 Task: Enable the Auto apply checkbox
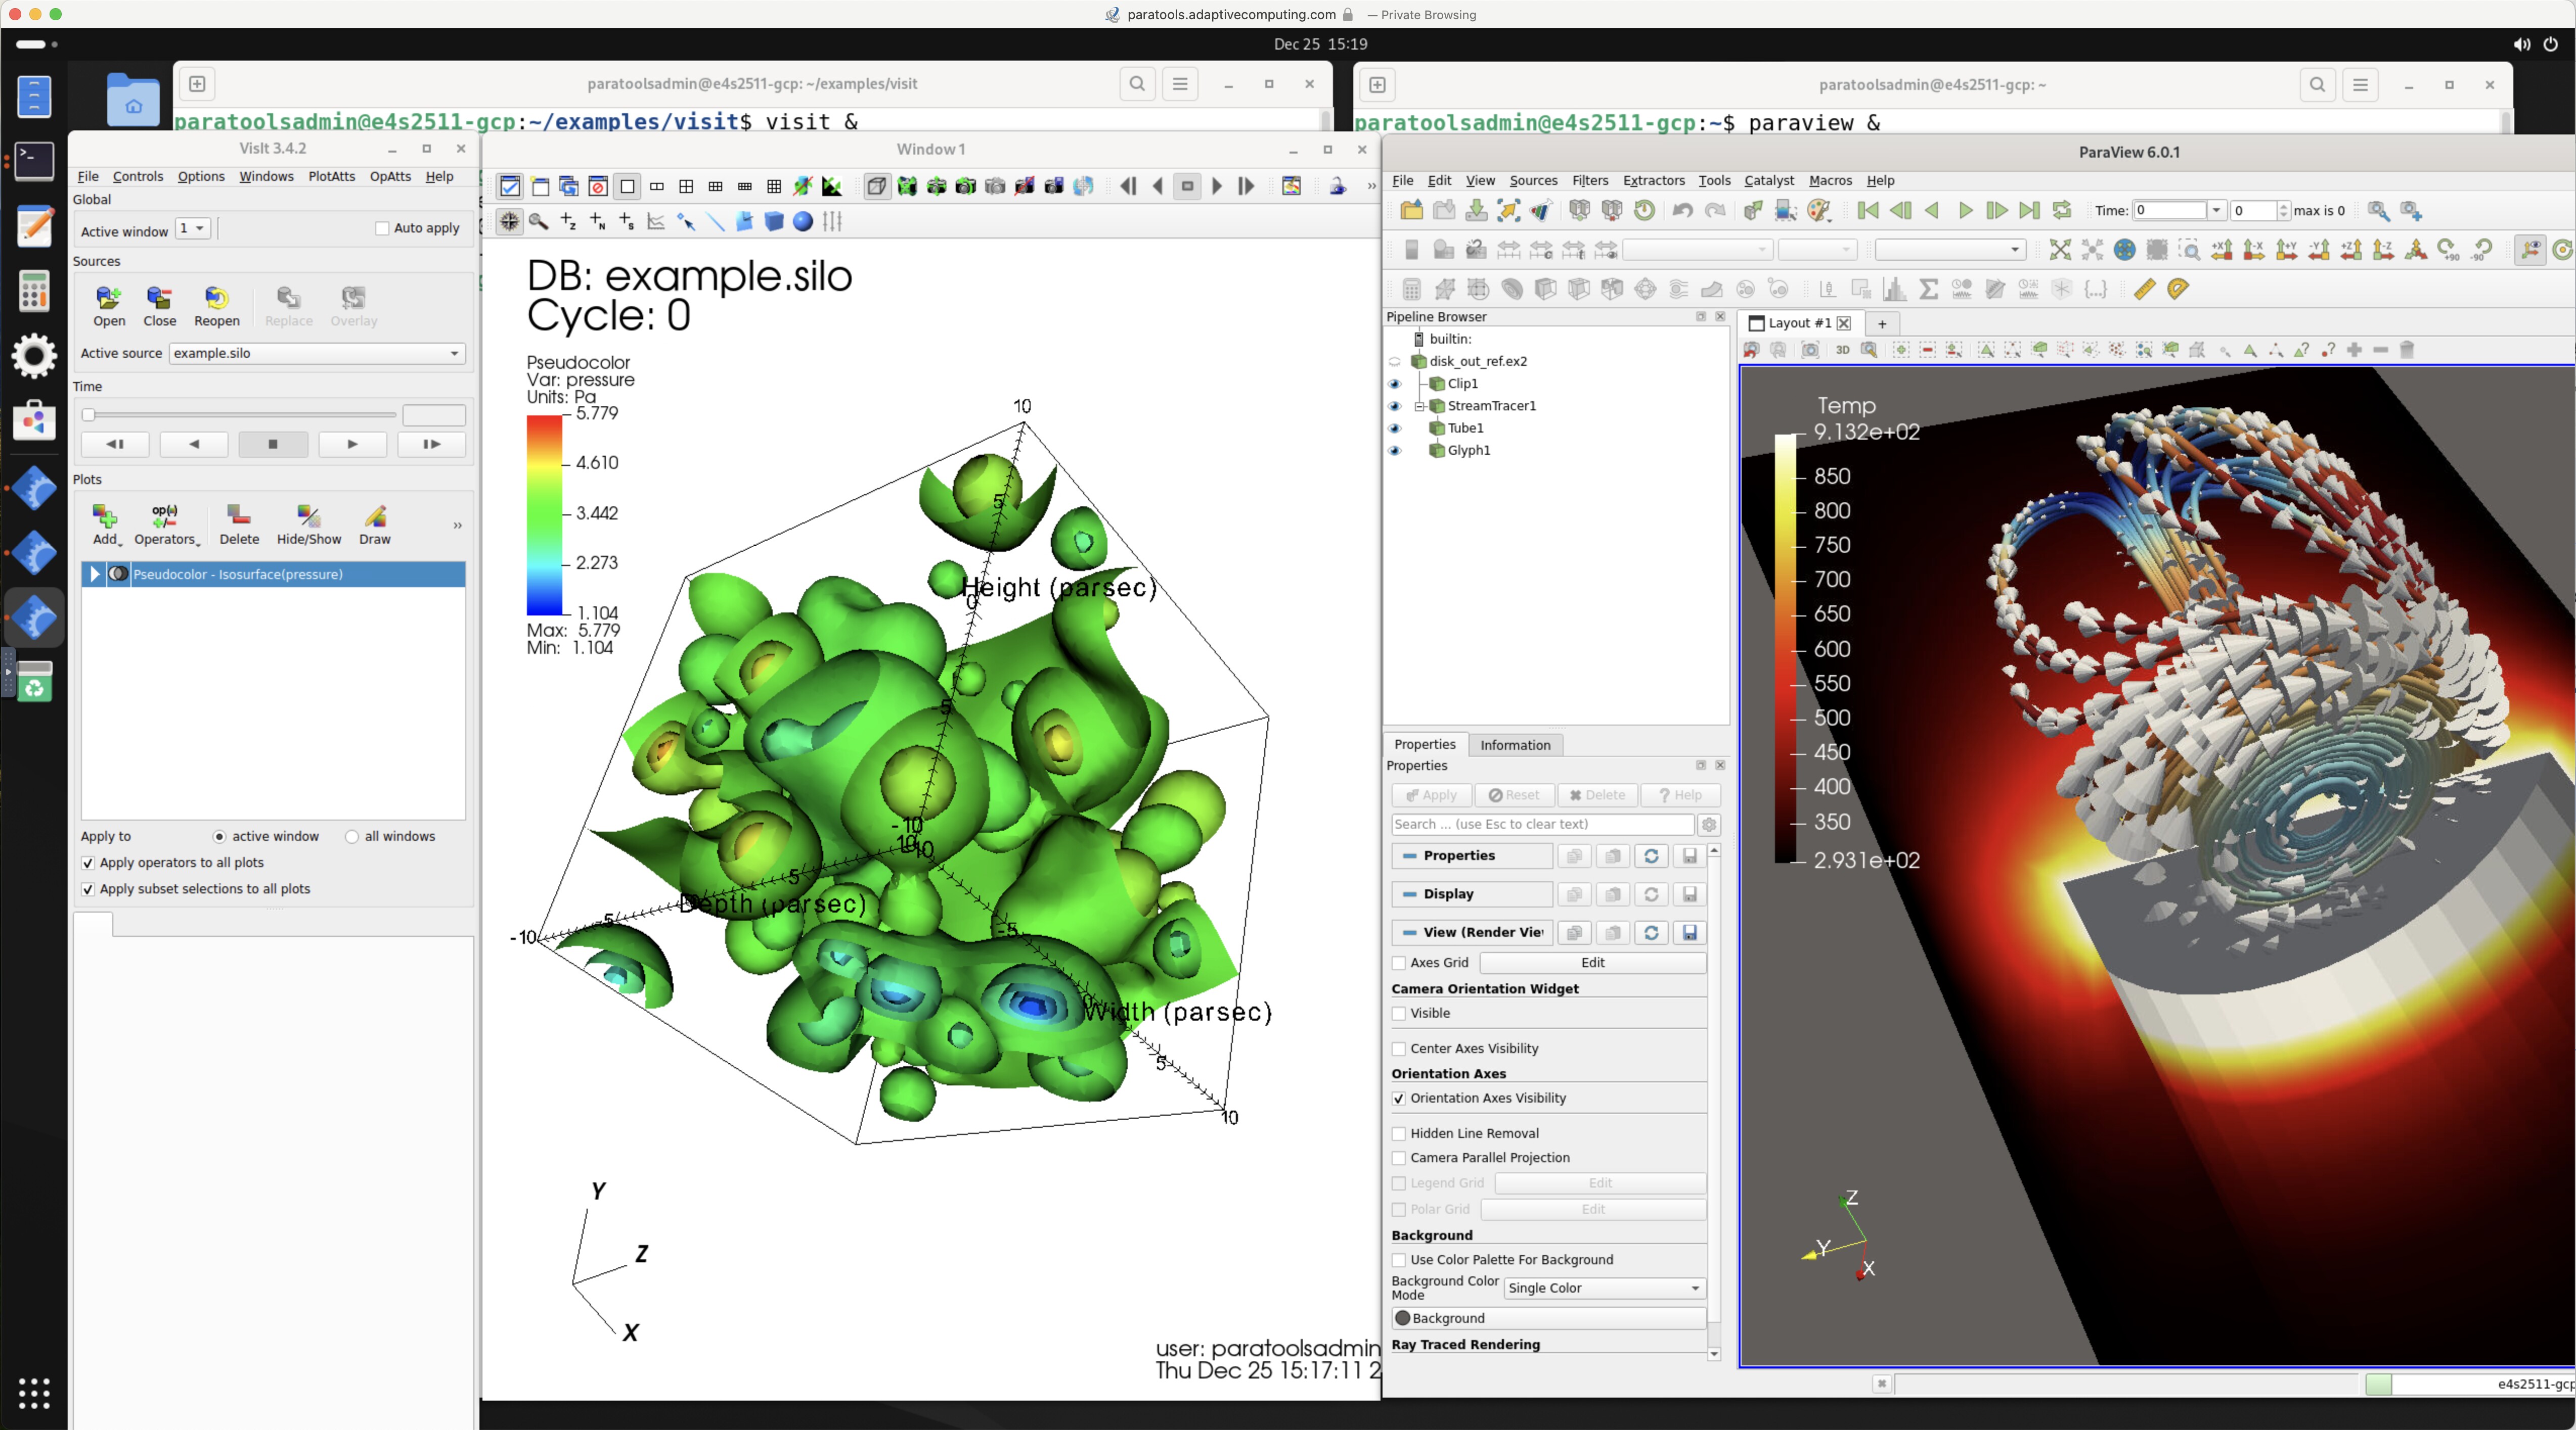coord(382,229)
